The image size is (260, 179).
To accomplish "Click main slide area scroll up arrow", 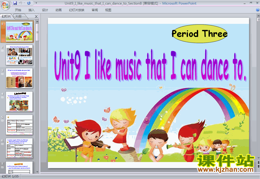I will 258,16.
